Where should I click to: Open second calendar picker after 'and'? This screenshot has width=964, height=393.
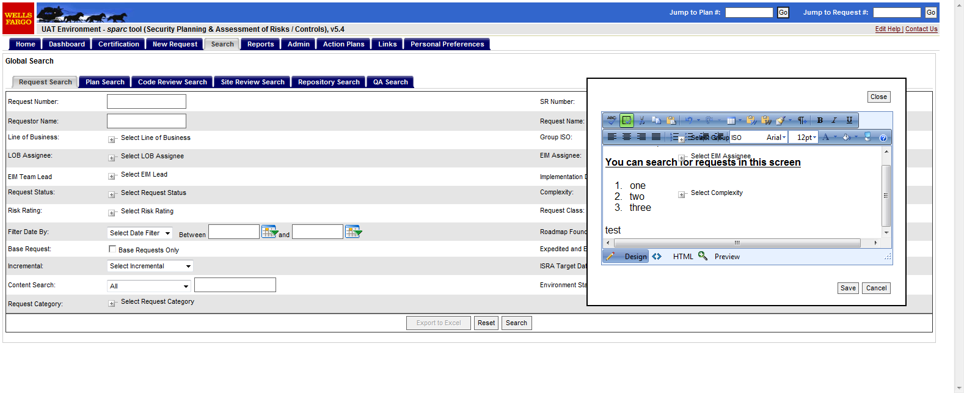[x=353, y=232]
